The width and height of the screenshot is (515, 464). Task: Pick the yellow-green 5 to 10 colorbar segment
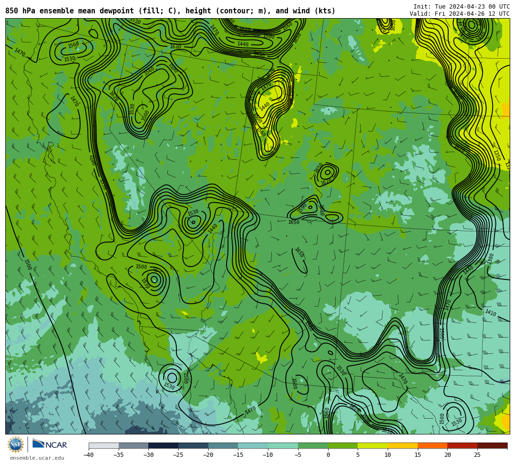(373, 445)
